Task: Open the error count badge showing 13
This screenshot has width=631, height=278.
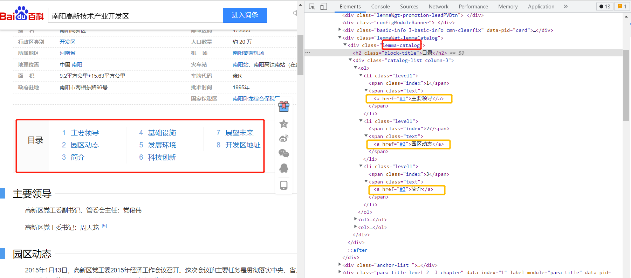Action: click(605, 6)
